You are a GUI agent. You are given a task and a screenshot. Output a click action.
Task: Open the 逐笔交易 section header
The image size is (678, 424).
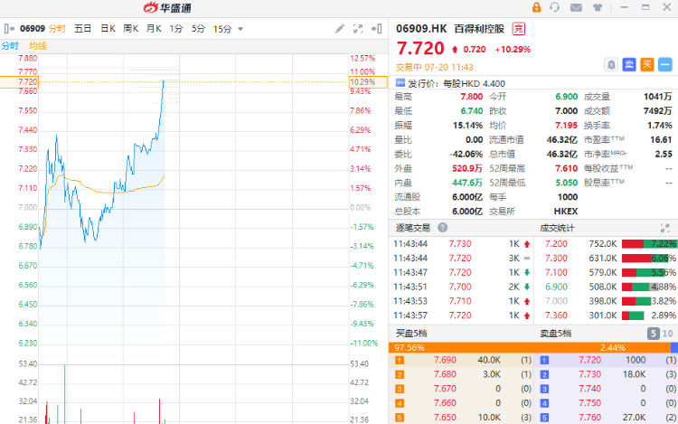413,228
